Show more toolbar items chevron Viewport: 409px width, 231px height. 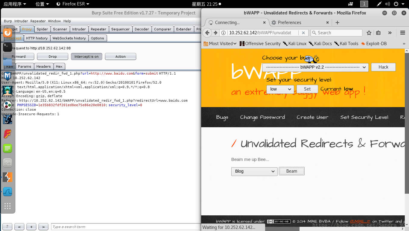pos(390,33)
